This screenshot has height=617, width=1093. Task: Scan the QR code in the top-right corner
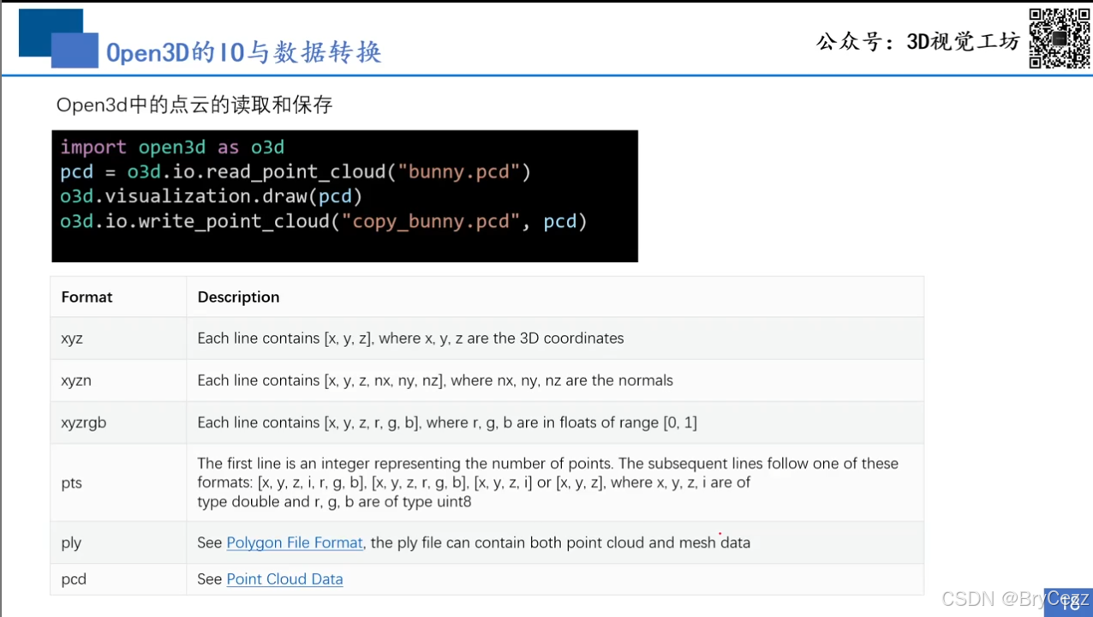(1060, 38)
